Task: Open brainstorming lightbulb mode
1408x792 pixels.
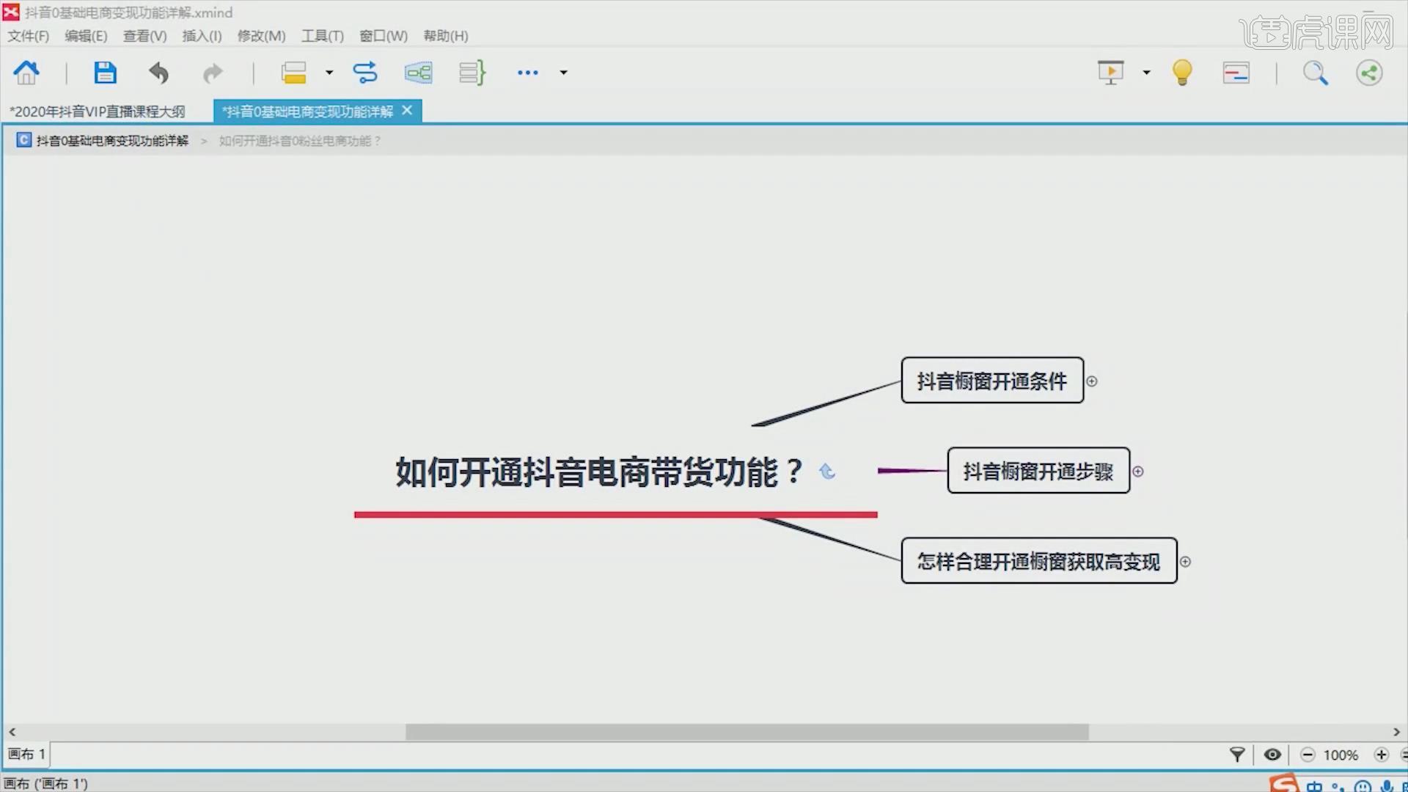Action: pos(1182,73)
